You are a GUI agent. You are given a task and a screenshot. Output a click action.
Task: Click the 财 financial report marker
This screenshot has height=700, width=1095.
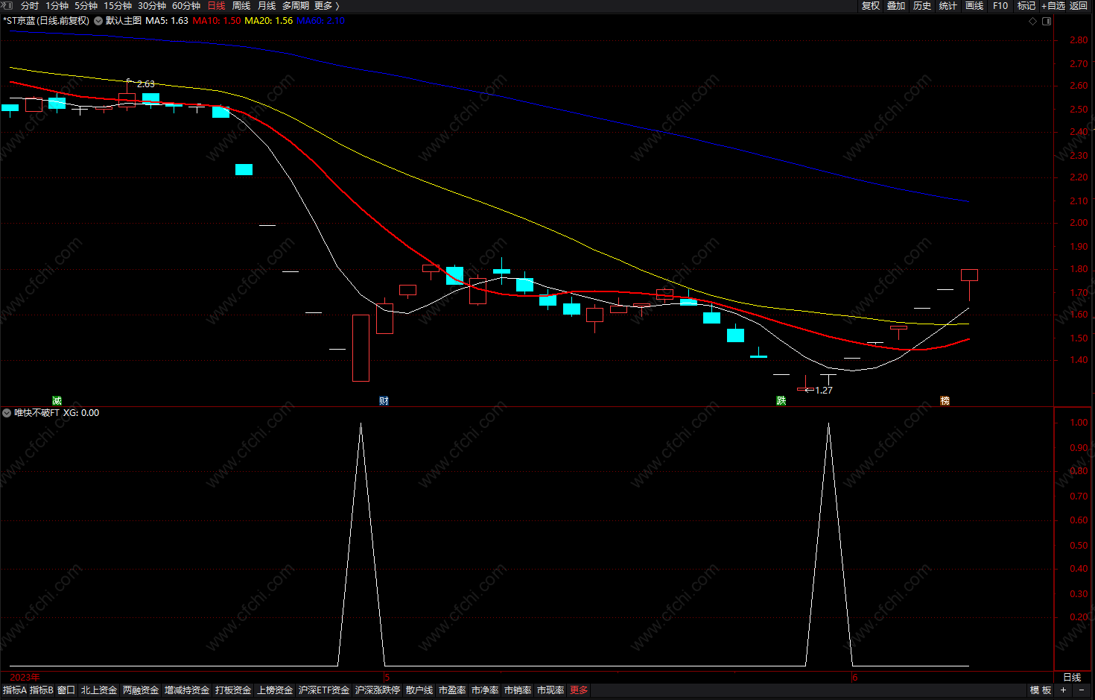[384, 401]
